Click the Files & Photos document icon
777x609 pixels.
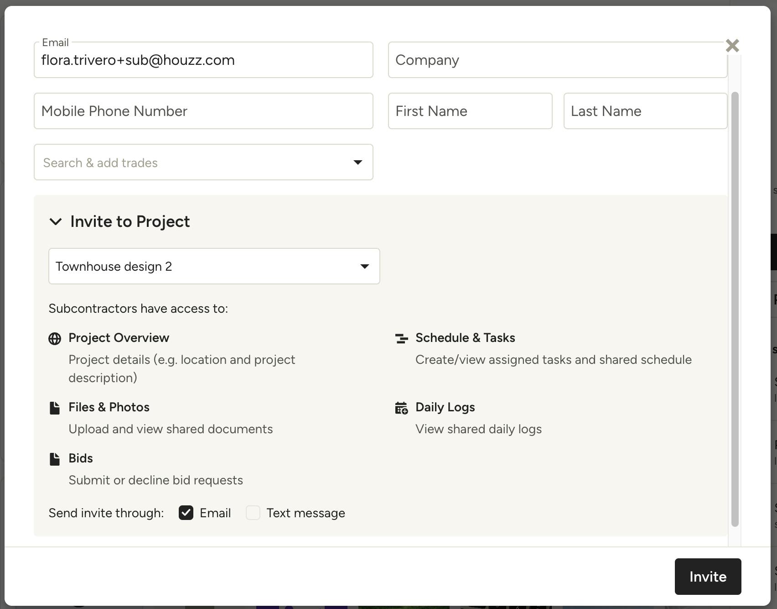tap(55, 408)
